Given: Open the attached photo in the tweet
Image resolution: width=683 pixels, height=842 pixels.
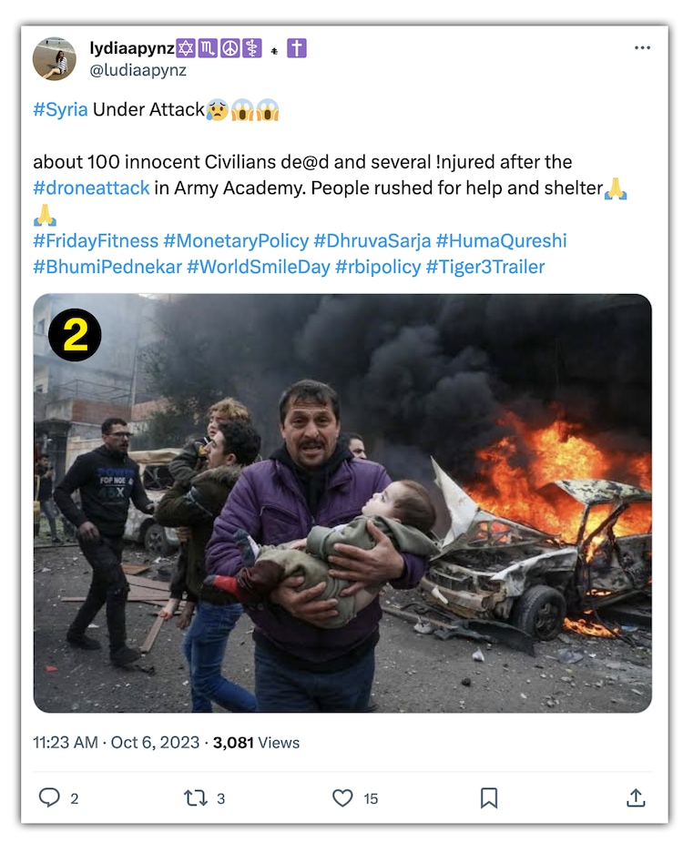Looking at the screenshot, I should tap(342, 502).
